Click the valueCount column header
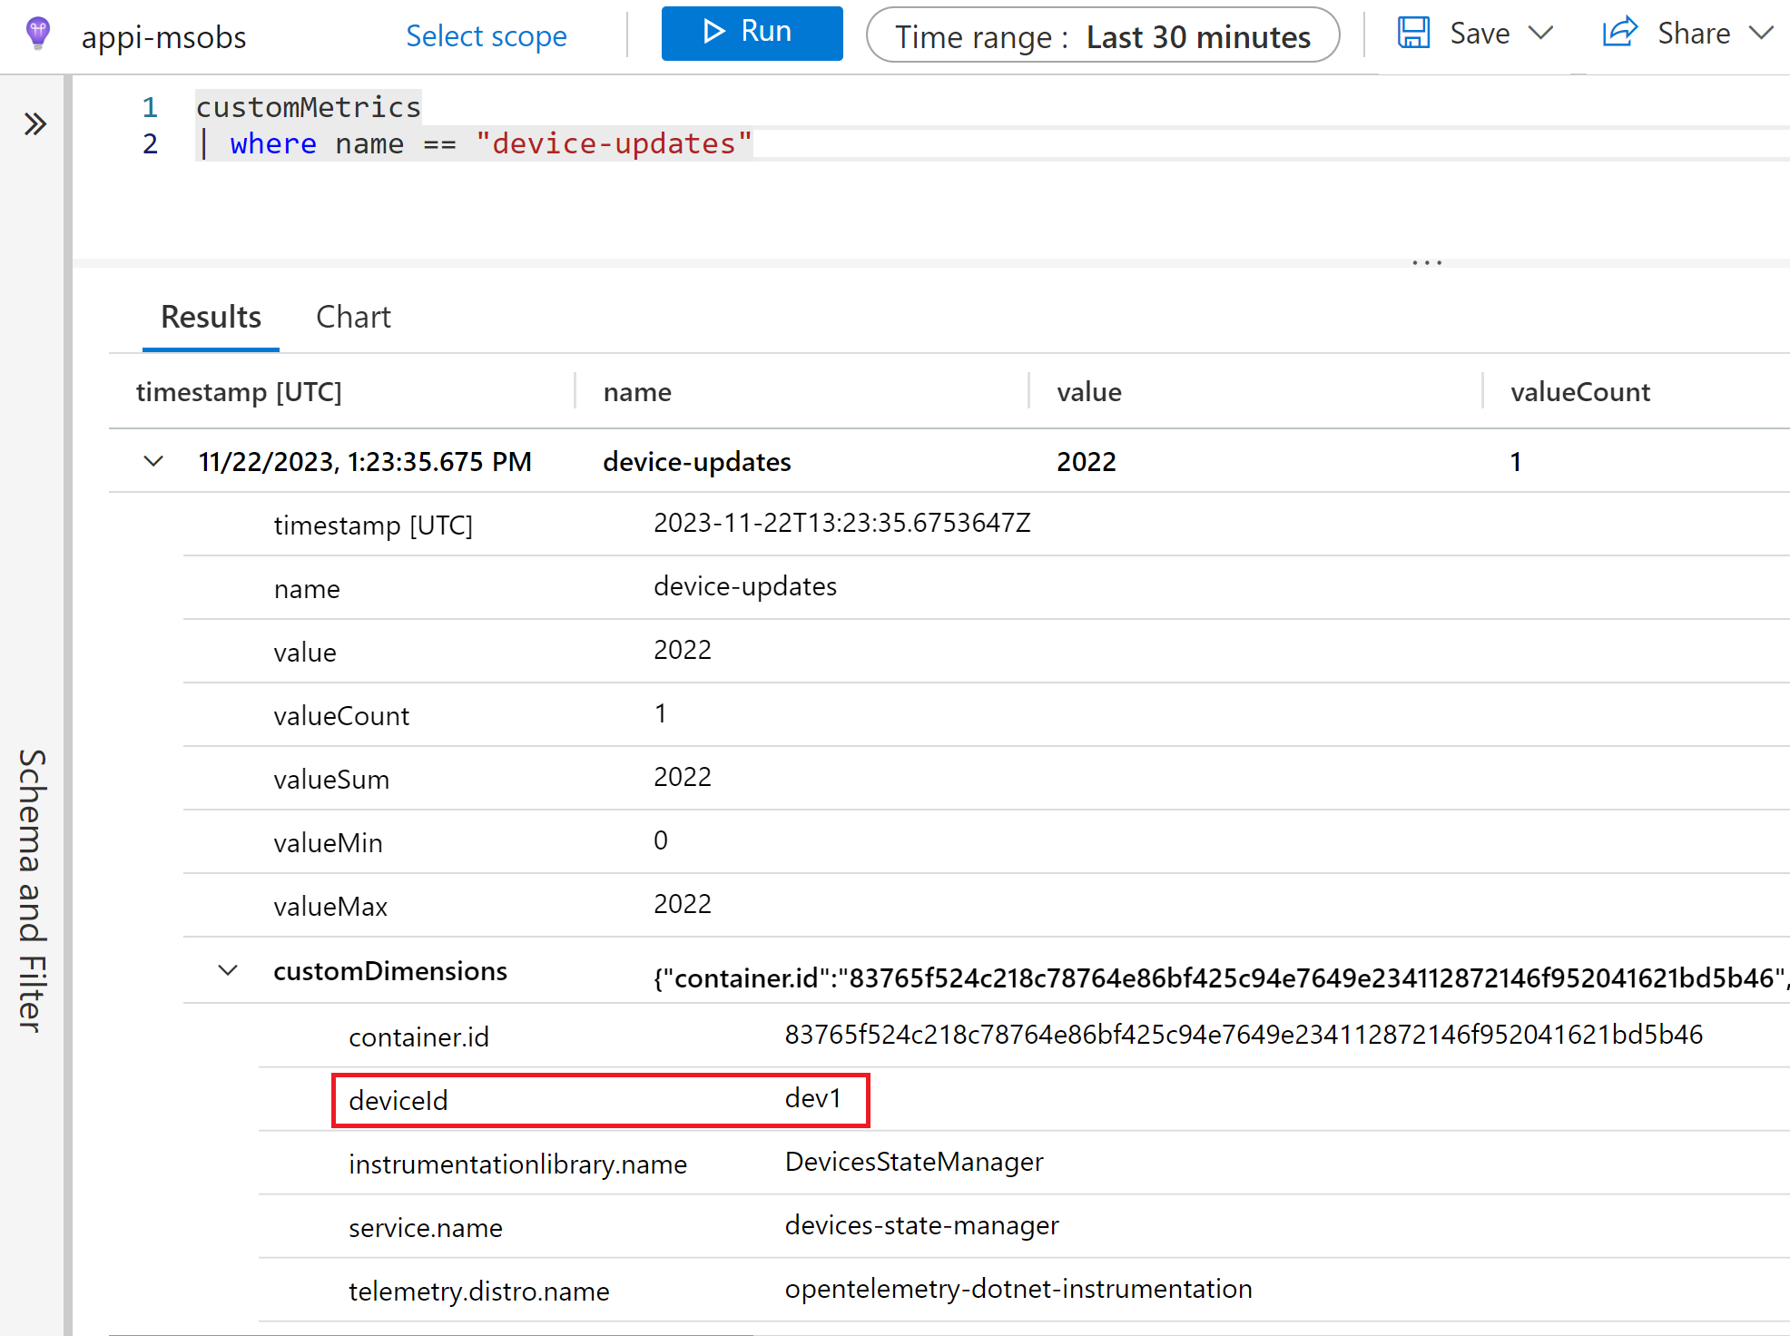 (1580, 392)
